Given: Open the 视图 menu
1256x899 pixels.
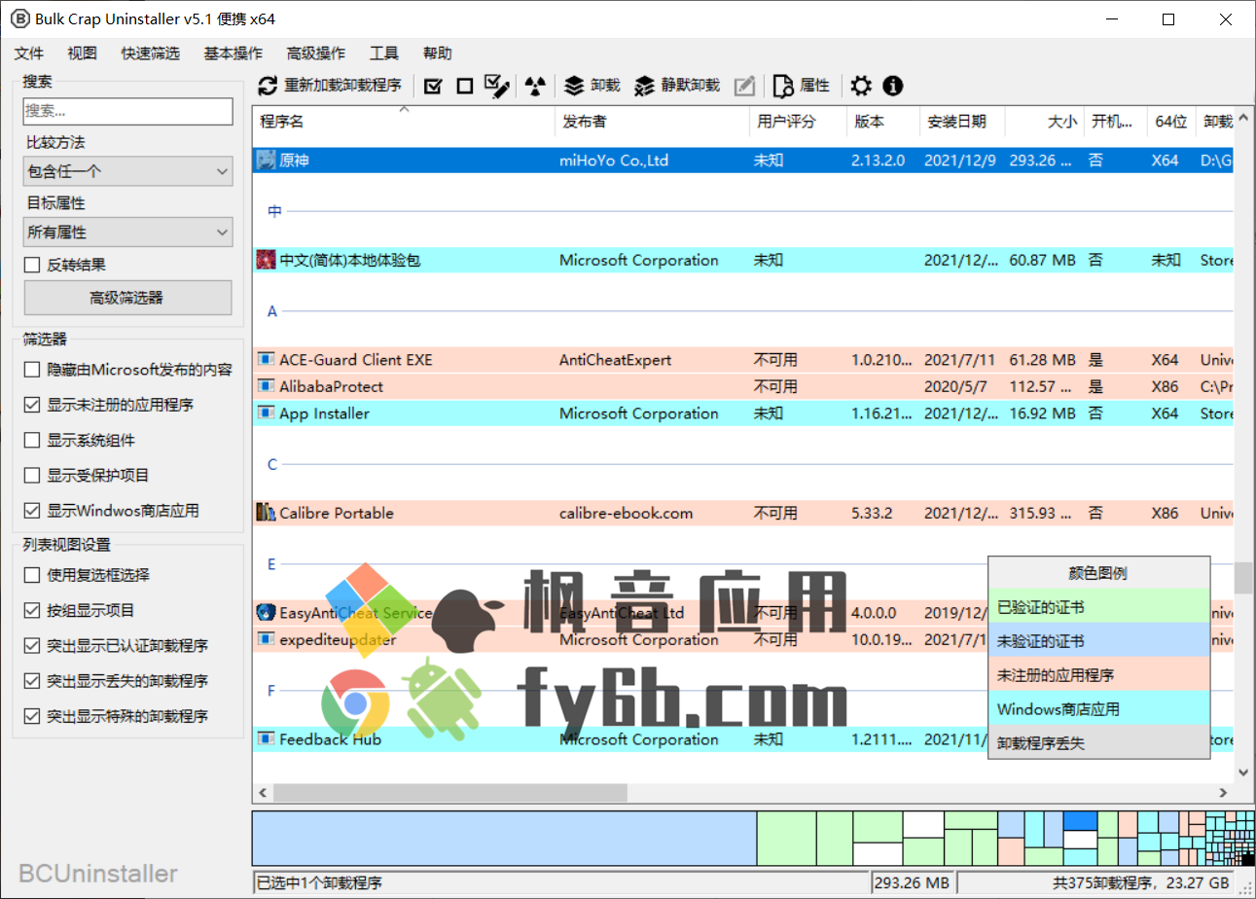Looking at the screenshot, I should coord(83,54).
